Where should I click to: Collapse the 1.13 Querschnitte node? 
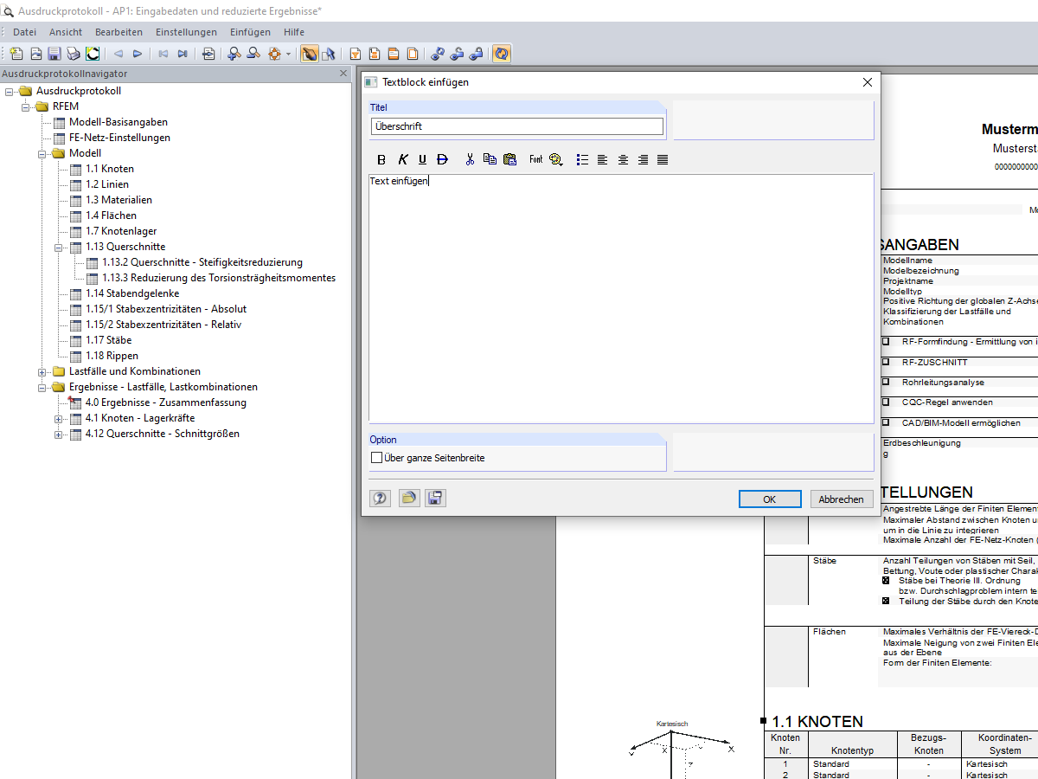coord(59,247)
